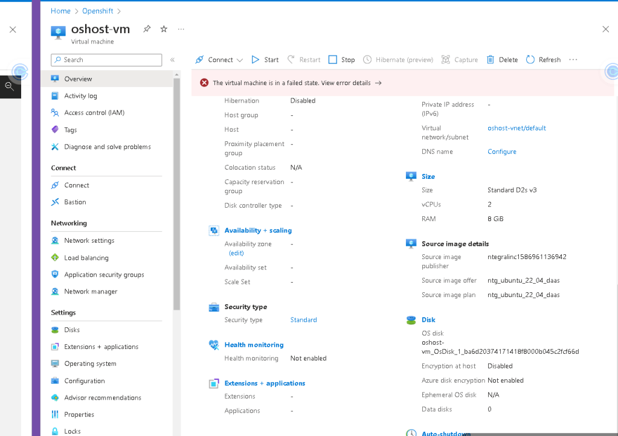Screen dimensions: 618x436
Task: Mark oshost-vm as favorite with star icon
Action: pos(164,29)
